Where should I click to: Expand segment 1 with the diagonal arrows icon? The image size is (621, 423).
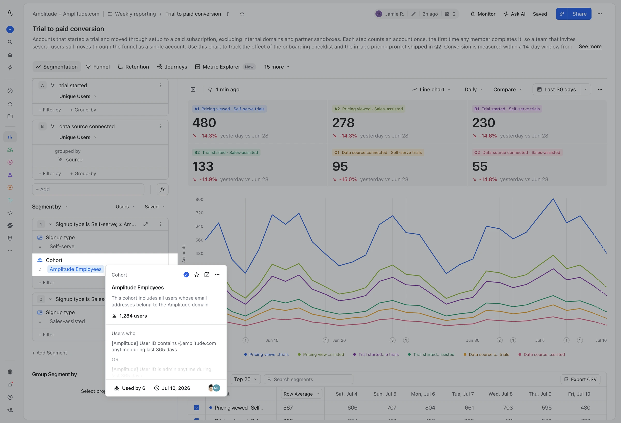coord(145,224)
